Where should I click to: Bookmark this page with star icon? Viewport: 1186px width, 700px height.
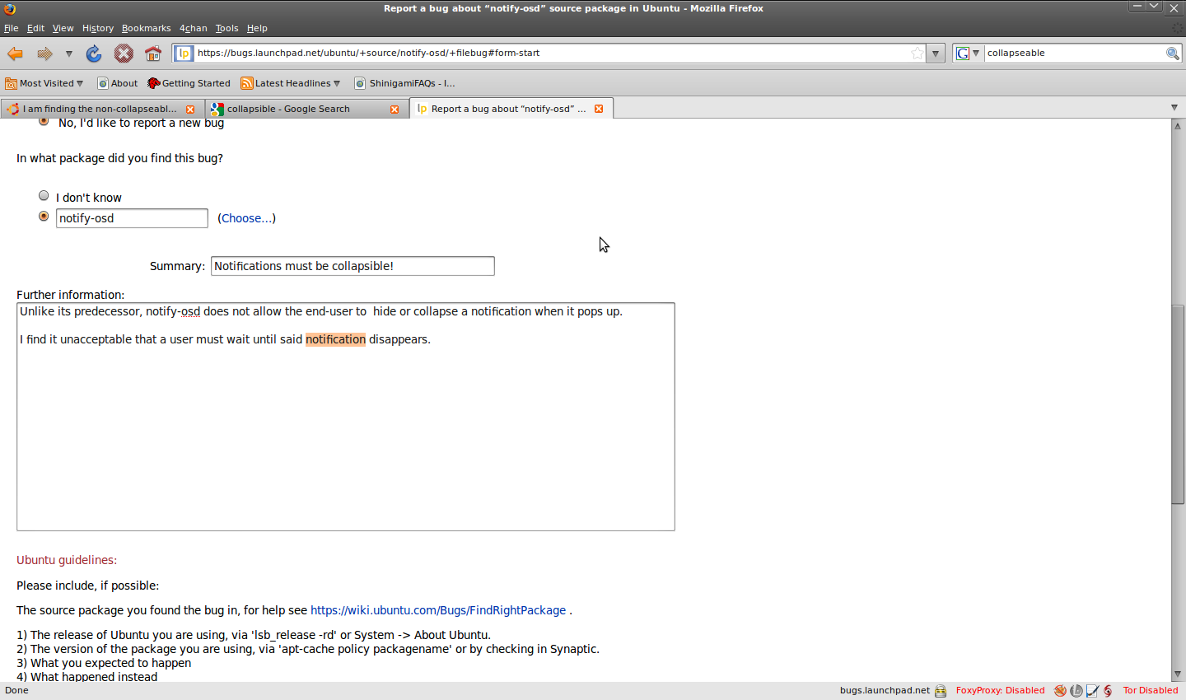(x=917, y=54)
